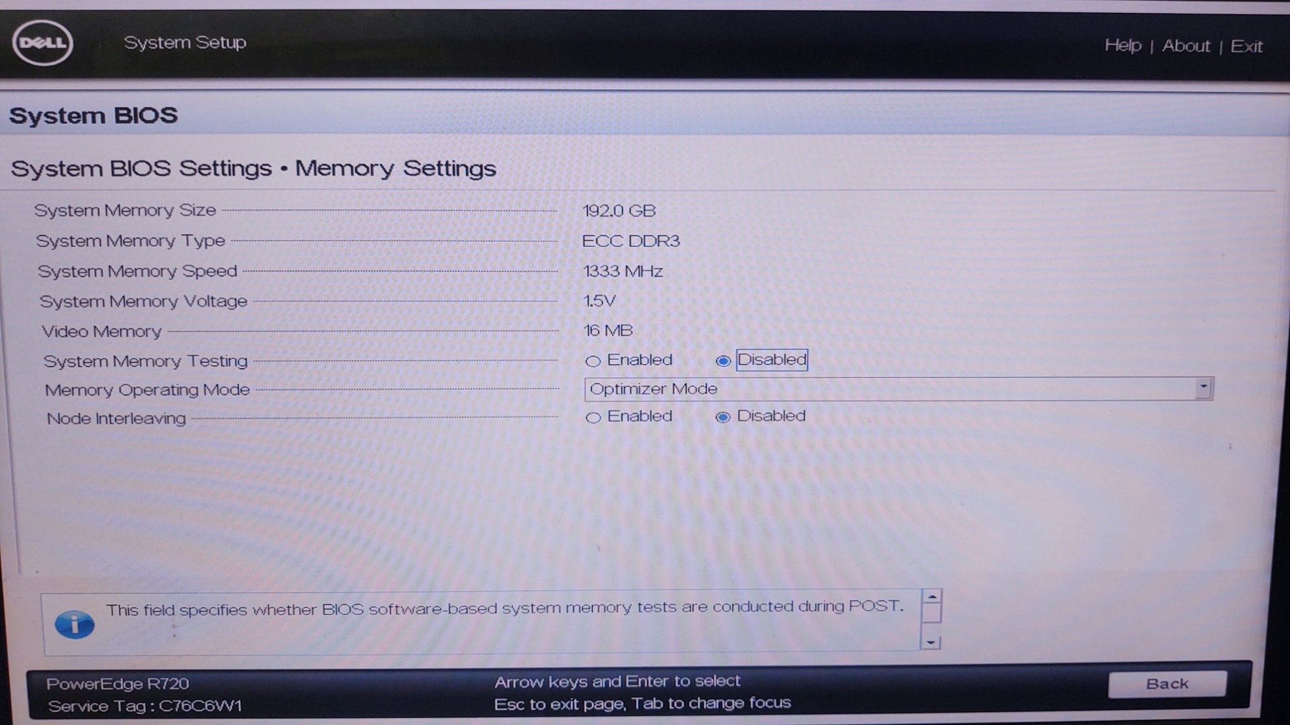This screenshot has width=1290, height=725.
Task: Click the Memory Operating Mode label
Action: pyautogui.click(x=147, y=390)
